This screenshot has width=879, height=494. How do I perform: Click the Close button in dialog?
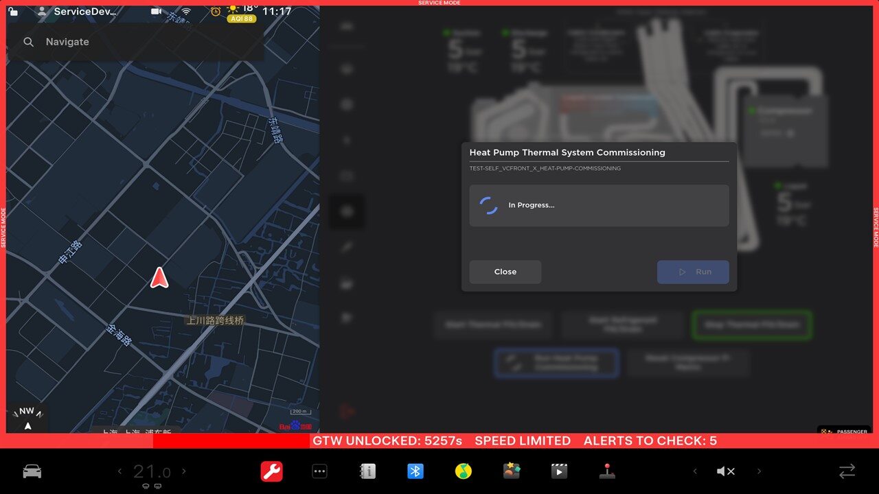tap(505, 272)
